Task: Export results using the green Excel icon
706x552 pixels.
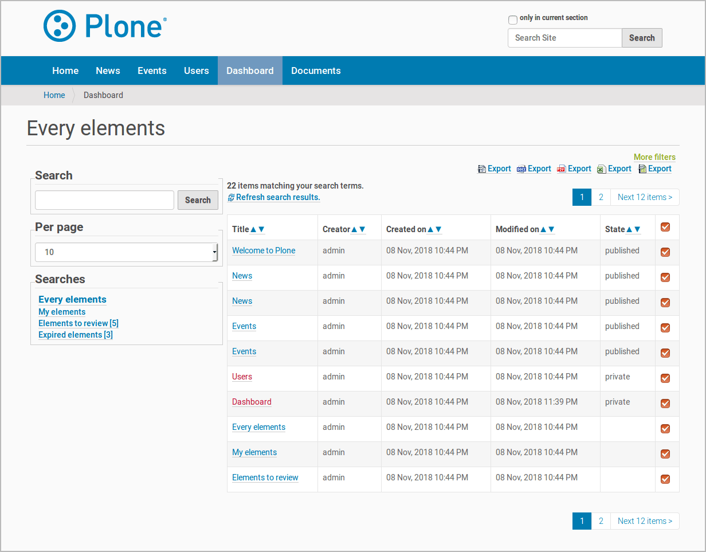Action: (x=601, y=169)
